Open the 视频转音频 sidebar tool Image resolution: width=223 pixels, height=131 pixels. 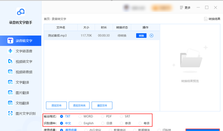(20, 72)
